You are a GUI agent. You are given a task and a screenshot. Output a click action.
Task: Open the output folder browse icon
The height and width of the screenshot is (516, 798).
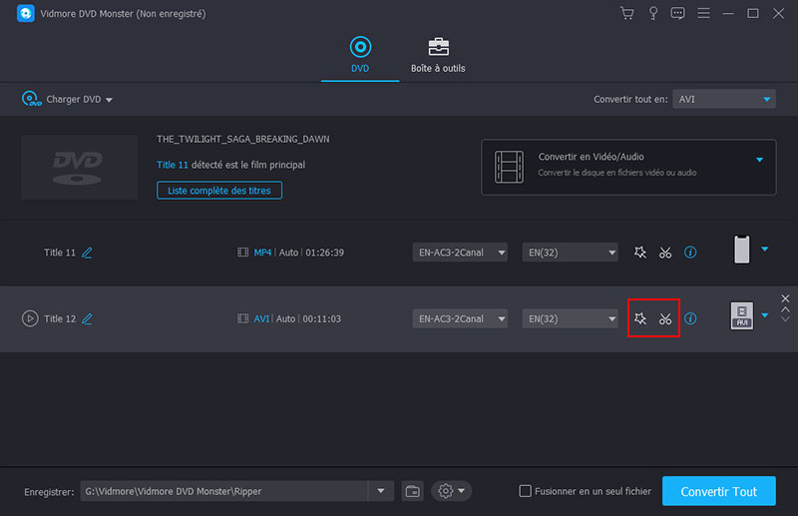[x=413, y=491]
